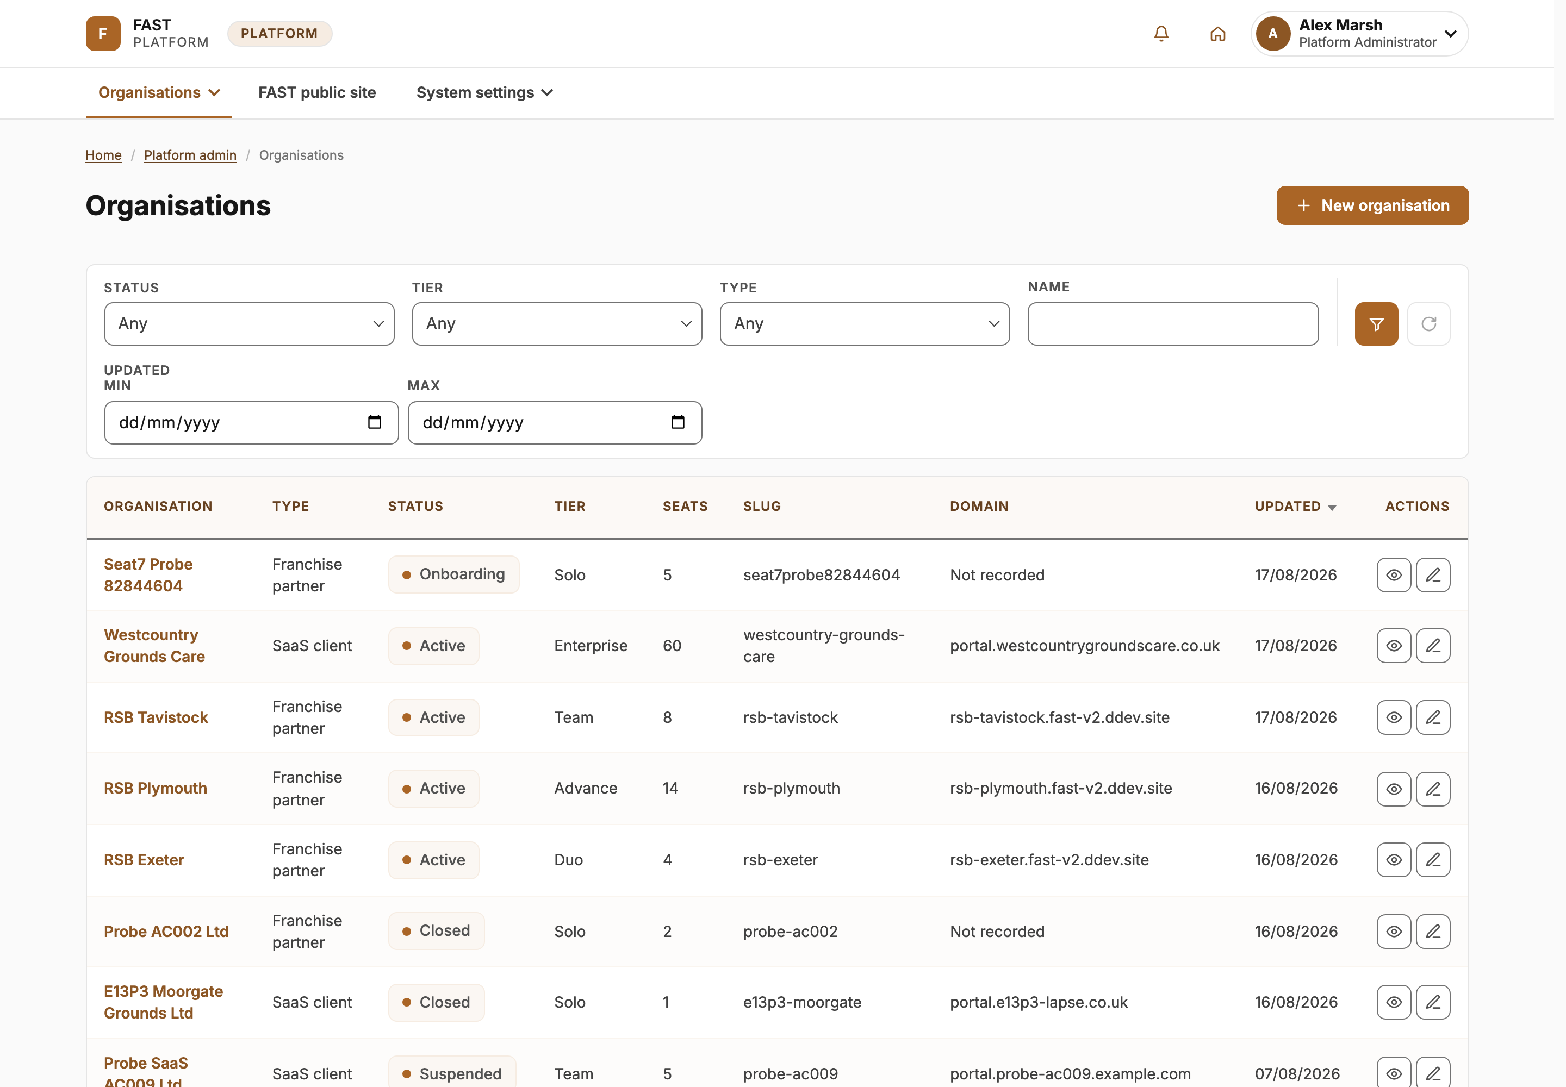Sort table by Updated column
The width and height of the screenshot is (1566, 1087).
1295,506
